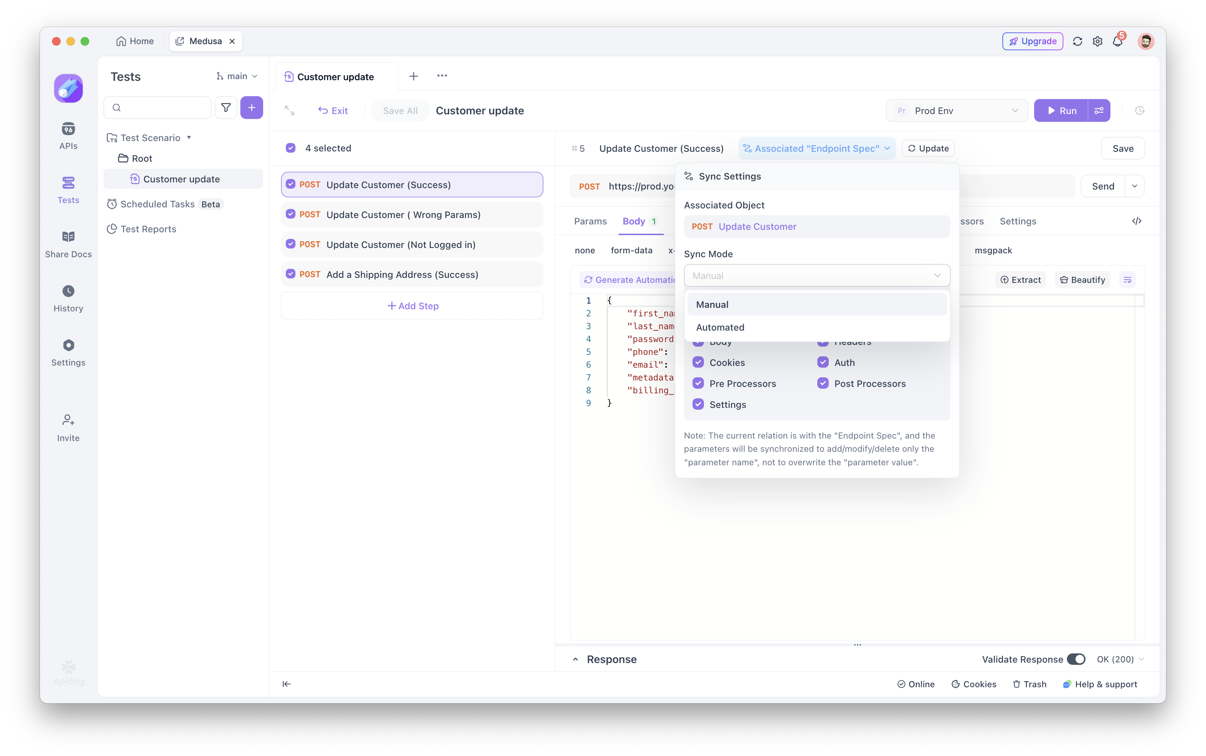Switch to the request Settings tab

point(1018,221)
